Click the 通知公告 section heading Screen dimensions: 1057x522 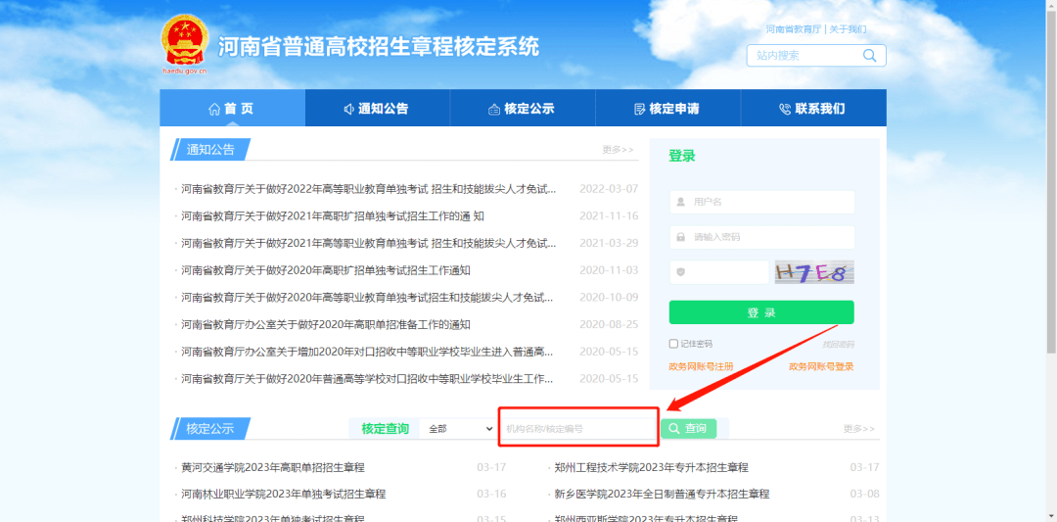pyautogui.click(x=210, y=150)
